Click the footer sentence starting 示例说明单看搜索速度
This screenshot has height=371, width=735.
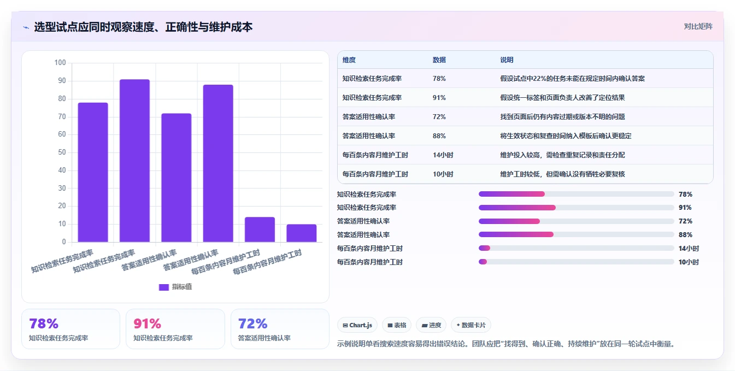pyautogui.click(x=507, y=344)
